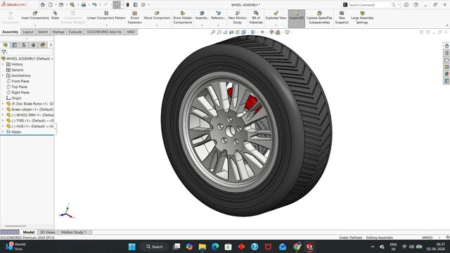
Task: Expand the Brake caliper component
Action: click(3, 110)
